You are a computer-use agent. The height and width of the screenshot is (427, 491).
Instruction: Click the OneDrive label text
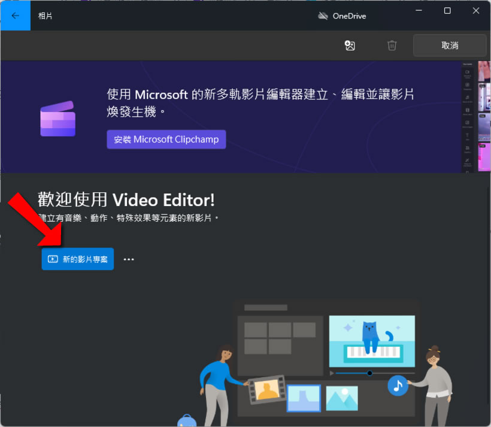[349, 16]
